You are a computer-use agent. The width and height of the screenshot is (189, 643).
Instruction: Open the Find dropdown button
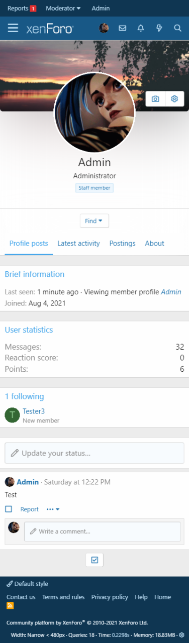pos(94,221)
